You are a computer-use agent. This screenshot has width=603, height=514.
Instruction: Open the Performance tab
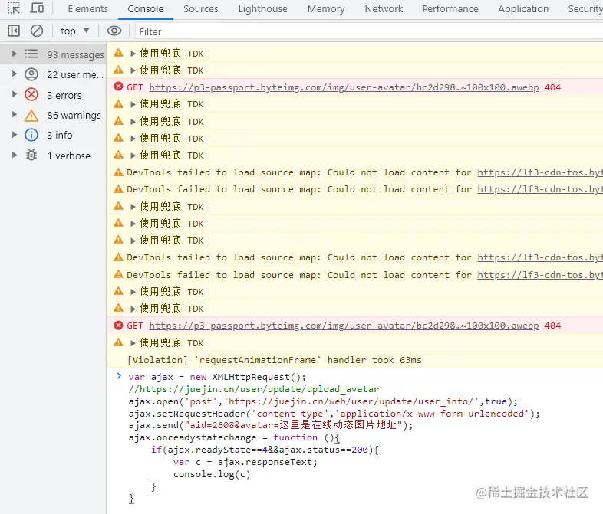450,9
